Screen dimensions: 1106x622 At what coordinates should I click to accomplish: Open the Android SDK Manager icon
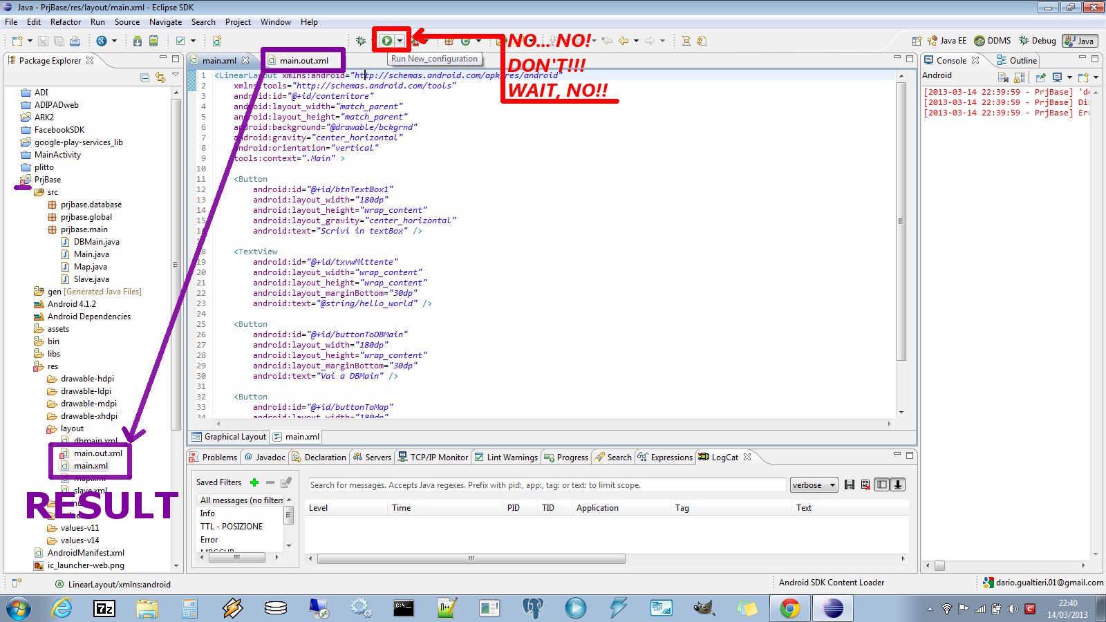[138, 41]
